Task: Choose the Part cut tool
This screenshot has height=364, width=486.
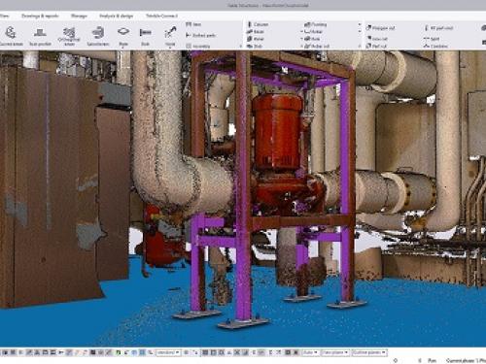Action: tap(376, 47)
